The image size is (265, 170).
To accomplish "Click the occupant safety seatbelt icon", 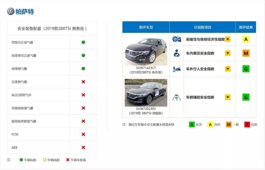I will [177, 53].
